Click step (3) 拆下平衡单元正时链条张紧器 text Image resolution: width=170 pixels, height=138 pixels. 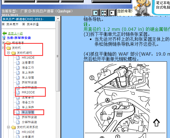[117, 34]
